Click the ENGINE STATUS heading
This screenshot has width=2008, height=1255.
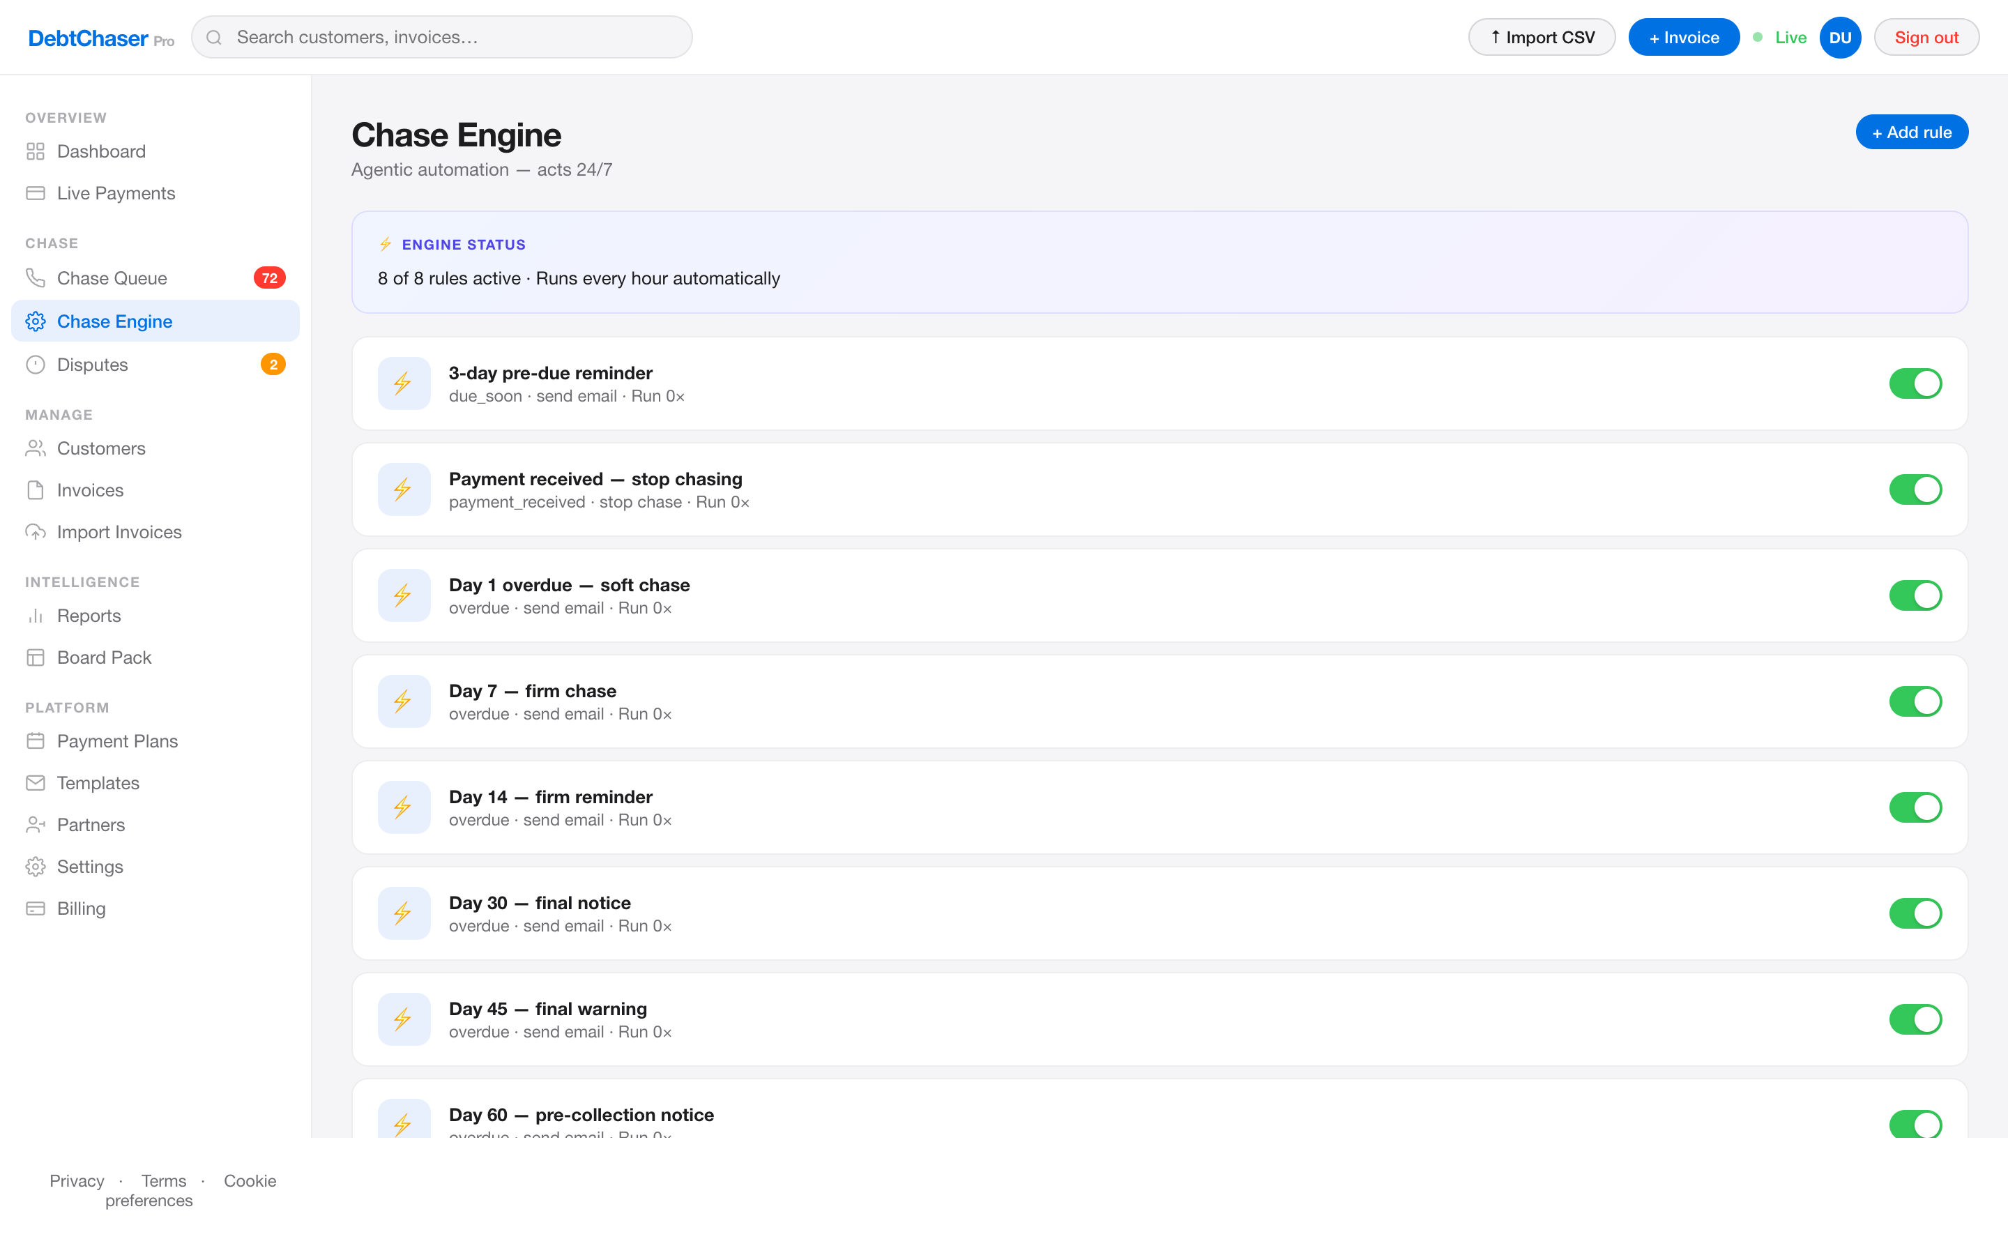point(464,245)
